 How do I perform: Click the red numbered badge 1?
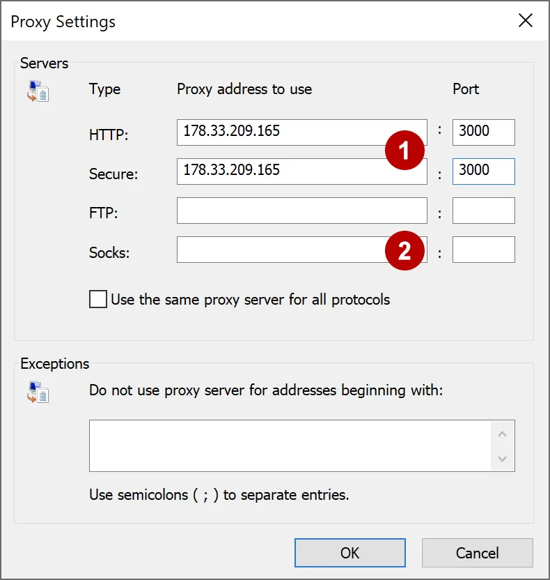point(406,150)
